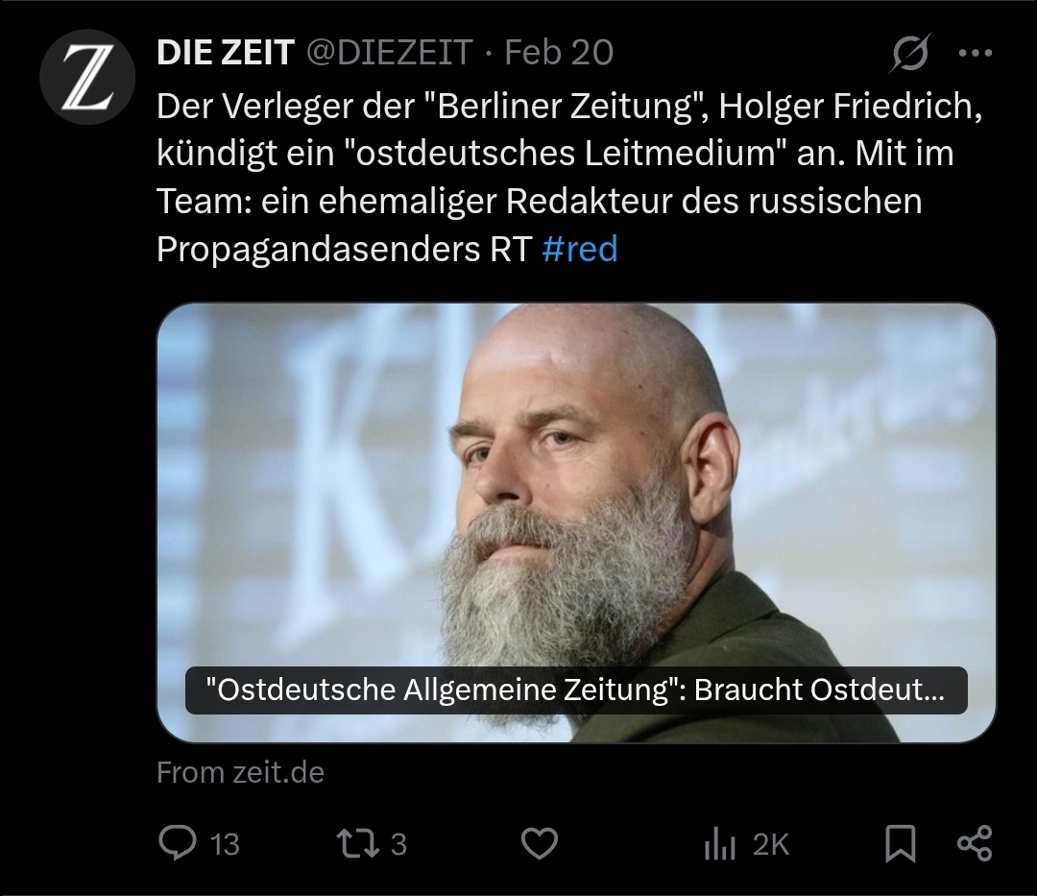Bookmark this DIE ZEIT post
The width and height of the screenshot is (1037, 896).
(x=900, y=843)
